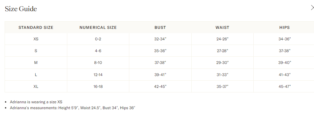Click the 'Adrianna is wearing a size XS' note

[x=36, y=102]
